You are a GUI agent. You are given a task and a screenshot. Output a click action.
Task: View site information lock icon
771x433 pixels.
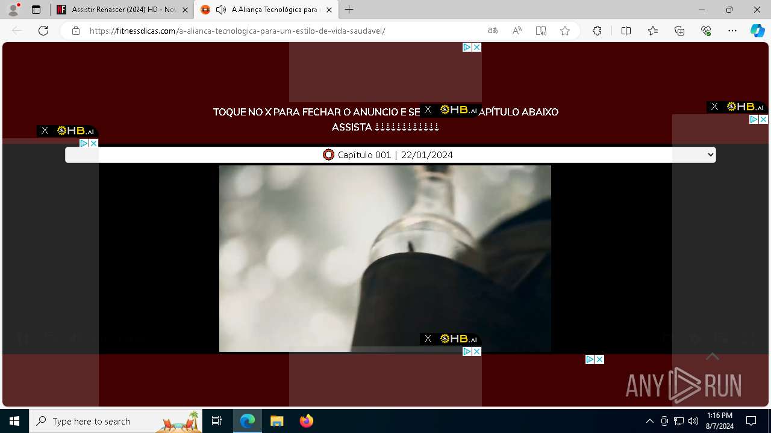(76, 31)
